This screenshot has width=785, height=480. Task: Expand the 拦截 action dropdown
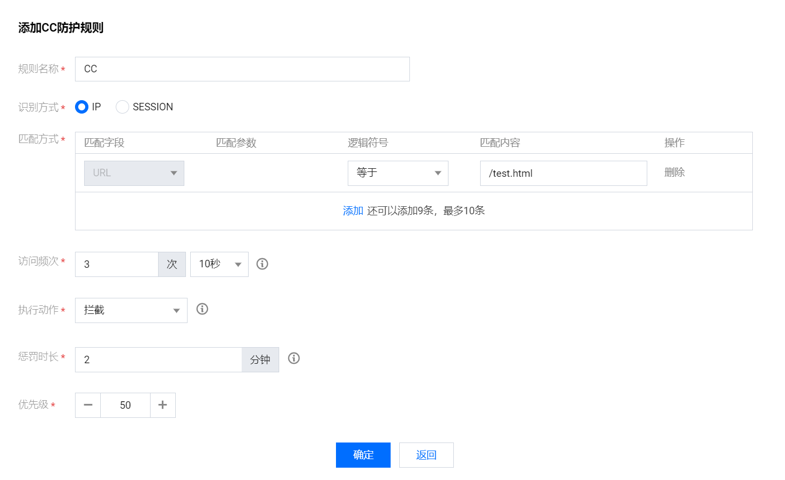tap(131, 310)
